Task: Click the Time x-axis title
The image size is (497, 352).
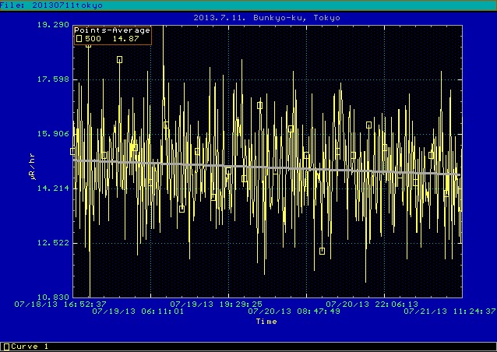Action: (266, 321)
